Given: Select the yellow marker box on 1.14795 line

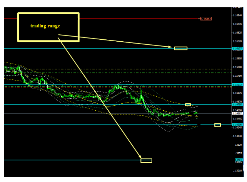Looking at the screenshot, I should (188, 104).
